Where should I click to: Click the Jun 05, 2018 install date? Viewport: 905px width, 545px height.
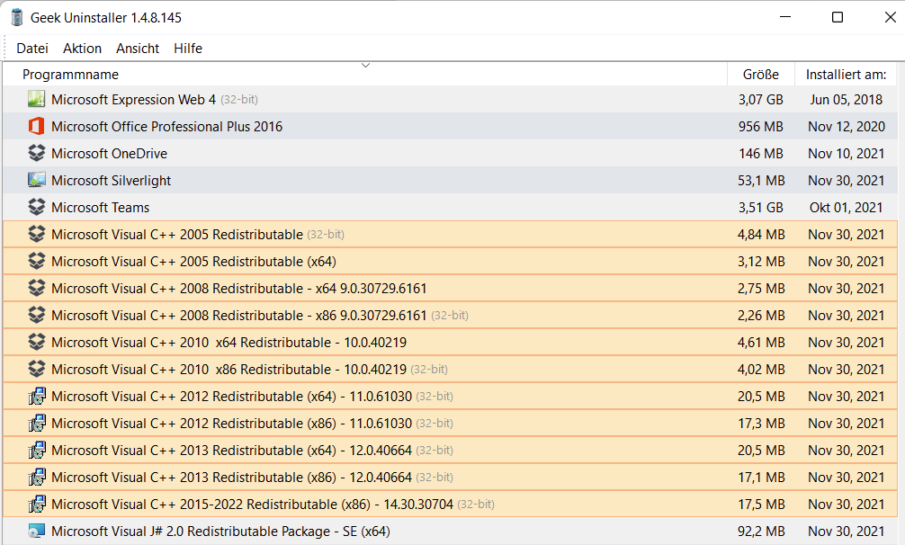coord(847,100)
